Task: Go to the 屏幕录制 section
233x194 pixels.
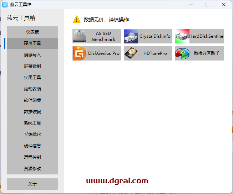Action: [32, 66]
